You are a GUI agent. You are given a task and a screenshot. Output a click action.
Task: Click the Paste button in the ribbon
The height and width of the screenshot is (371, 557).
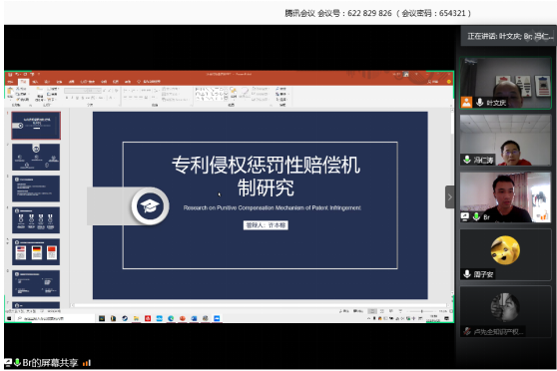(x=10, y=93)
